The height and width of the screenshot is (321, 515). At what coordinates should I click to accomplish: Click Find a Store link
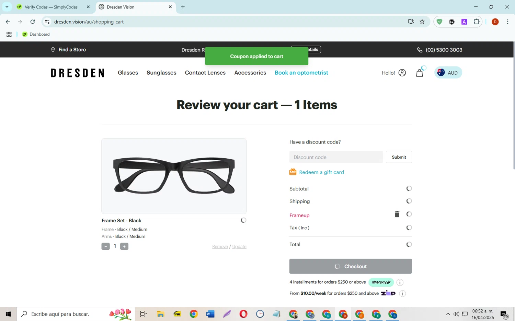pyautogui.click(x=68, y=50)
